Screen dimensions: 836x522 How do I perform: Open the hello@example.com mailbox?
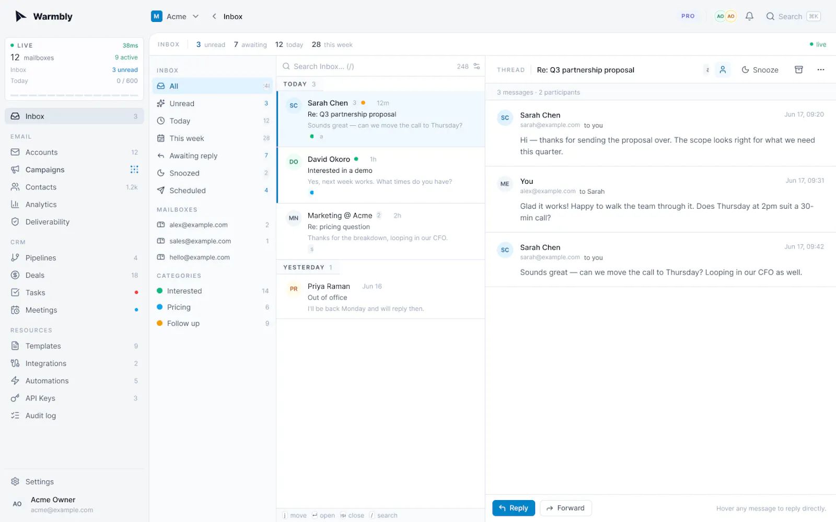tap(213, 257)
